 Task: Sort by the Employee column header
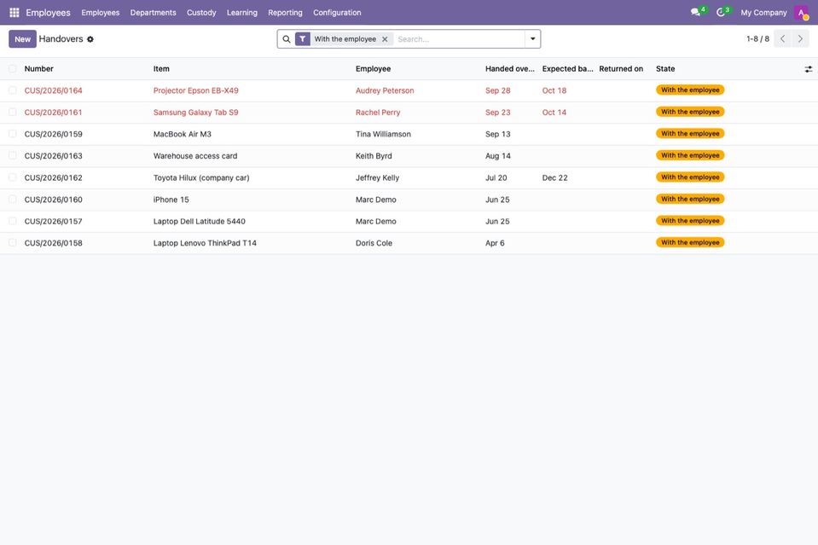pyautogui.click(x=373, y=69)
